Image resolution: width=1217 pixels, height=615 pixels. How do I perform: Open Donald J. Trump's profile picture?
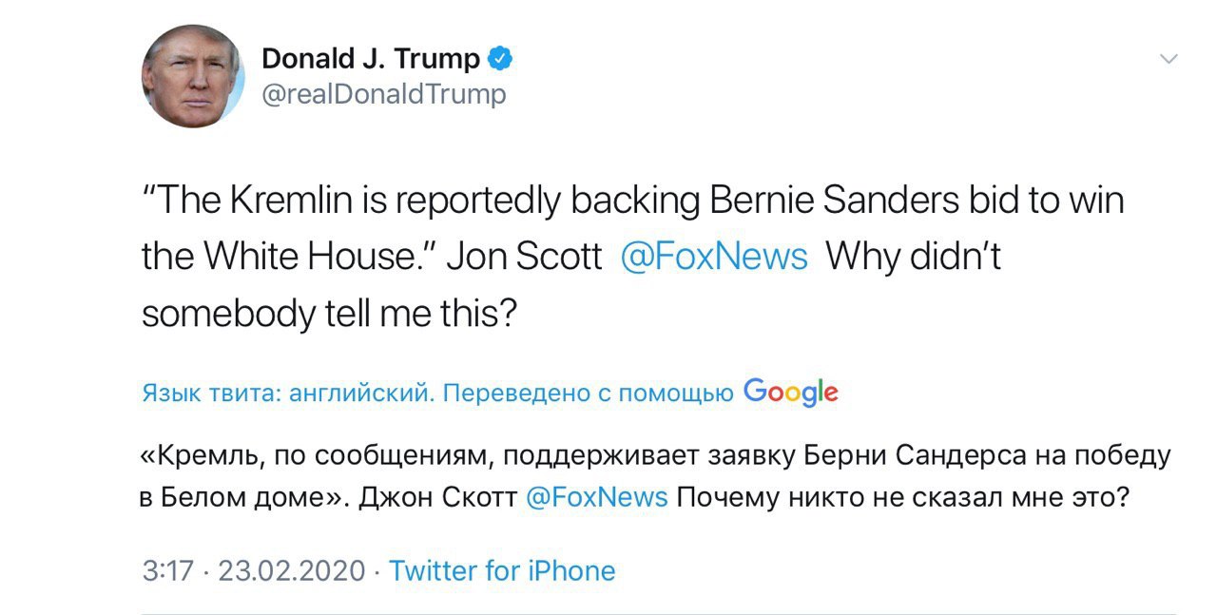click(x=194, y=76)
